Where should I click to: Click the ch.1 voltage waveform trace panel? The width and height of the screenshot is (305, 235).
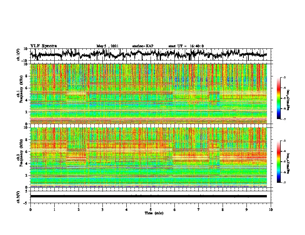click(150, 55)
